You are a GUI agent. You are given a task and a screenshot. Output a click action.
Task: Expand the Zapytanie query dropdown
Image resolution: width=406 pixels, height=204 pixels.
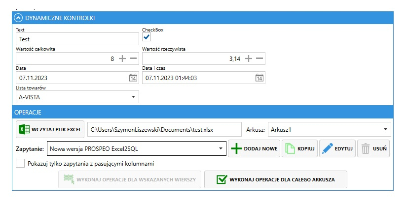point(220,148)
